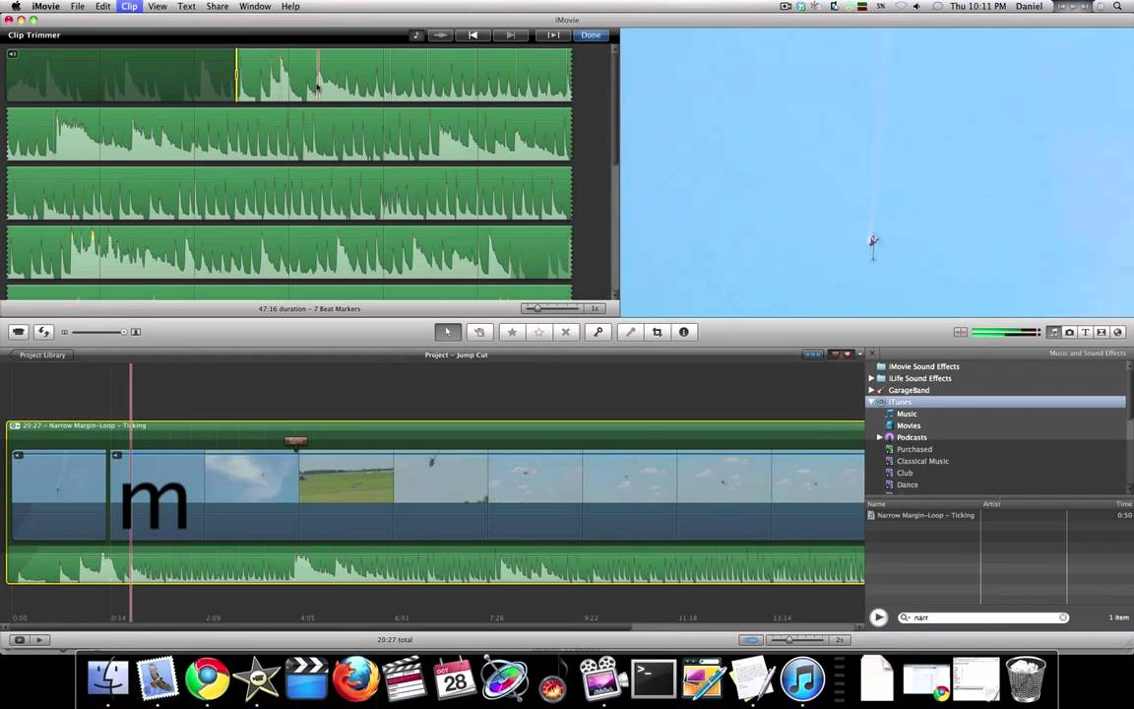Screen dimensions: 1134x709
Task: Select iMovie Sound Effects folder
Action: point(923,366)
